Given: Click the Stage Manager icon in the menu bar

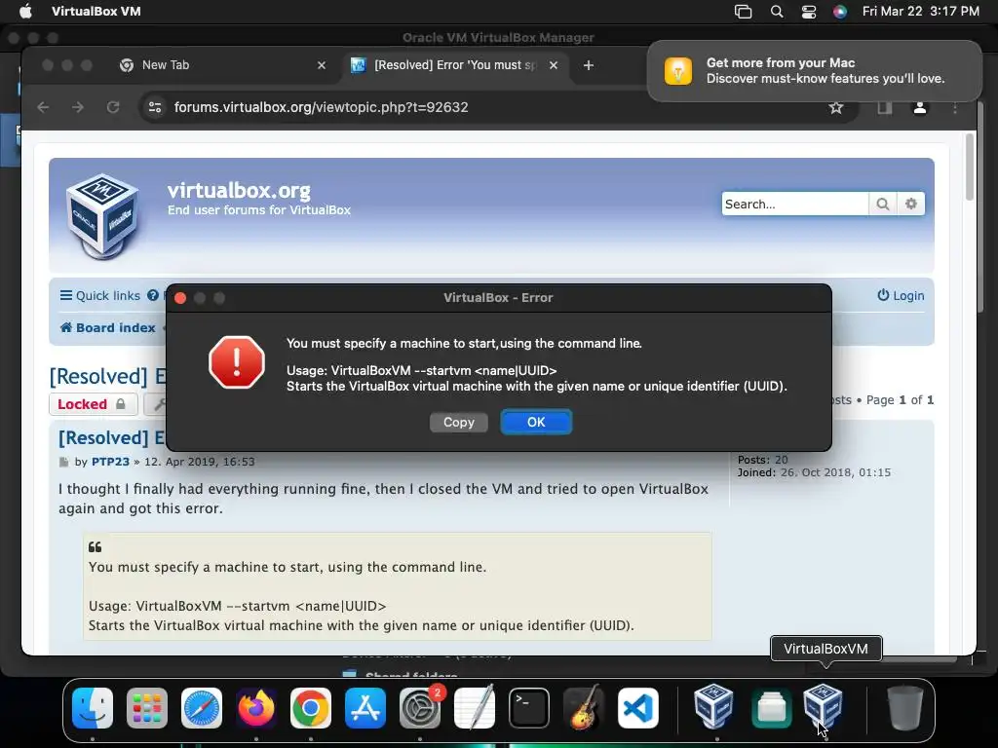Looking at the screenshot, I should tap(744, 11).
